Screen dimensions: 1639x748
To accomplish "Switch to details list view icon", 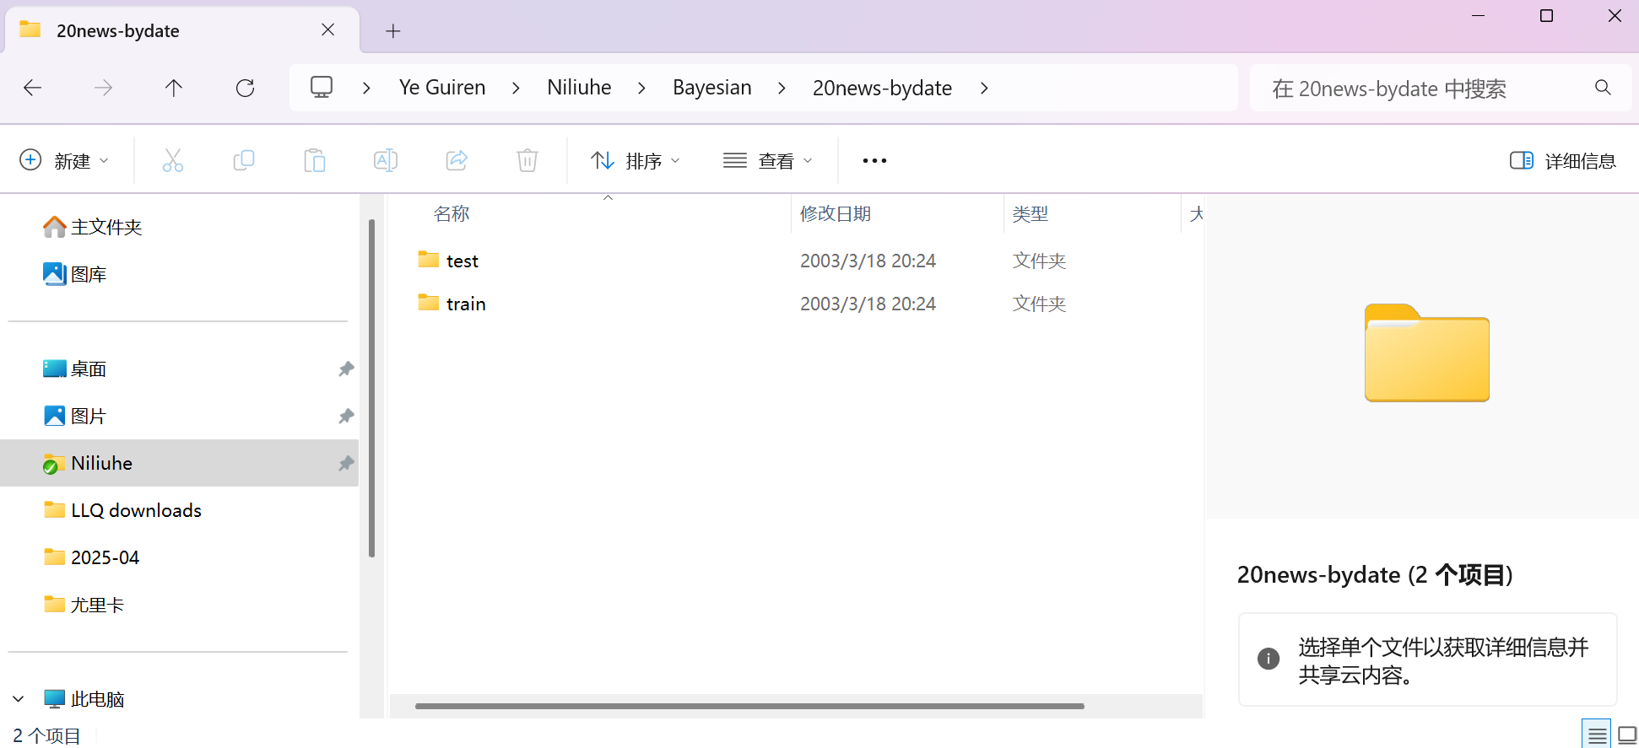I will [1597, 735].
